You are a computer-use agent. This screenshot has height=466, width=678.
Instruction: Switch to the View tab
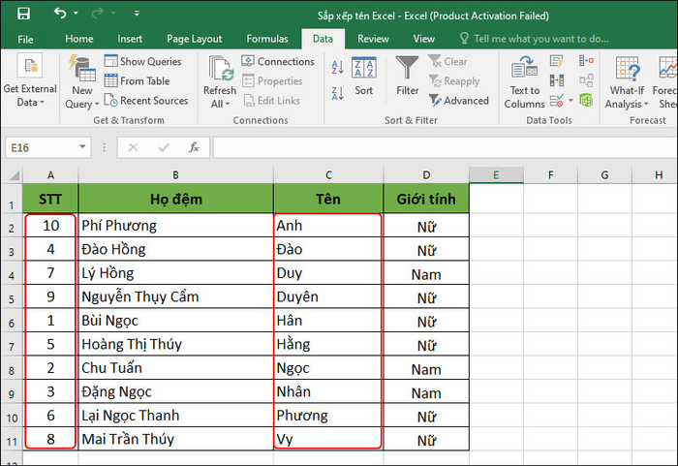tap(424, 39)
